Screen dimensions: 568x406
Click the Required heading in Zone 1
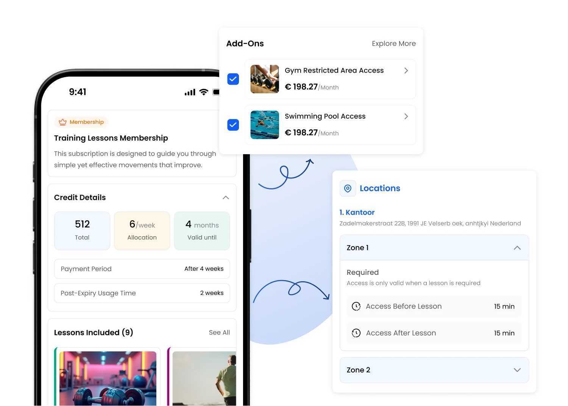click(x=363, y=272)
